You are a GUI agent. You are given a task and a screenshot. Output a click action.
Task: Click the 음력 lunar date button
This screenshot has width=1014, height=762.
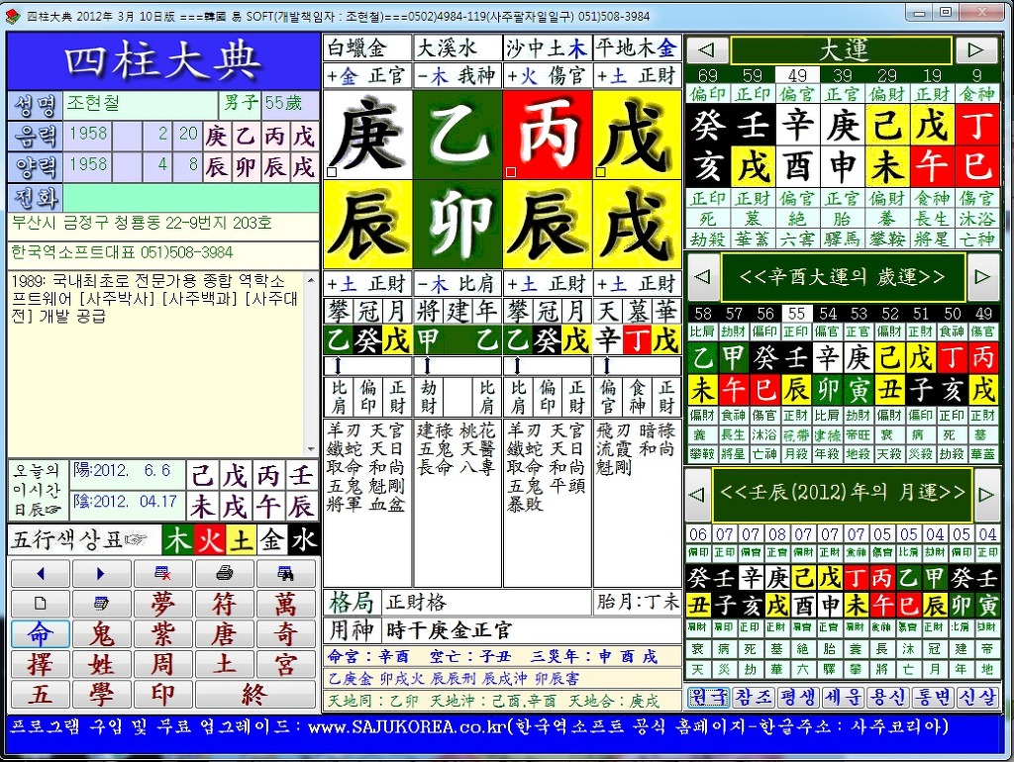pos(36,137)
